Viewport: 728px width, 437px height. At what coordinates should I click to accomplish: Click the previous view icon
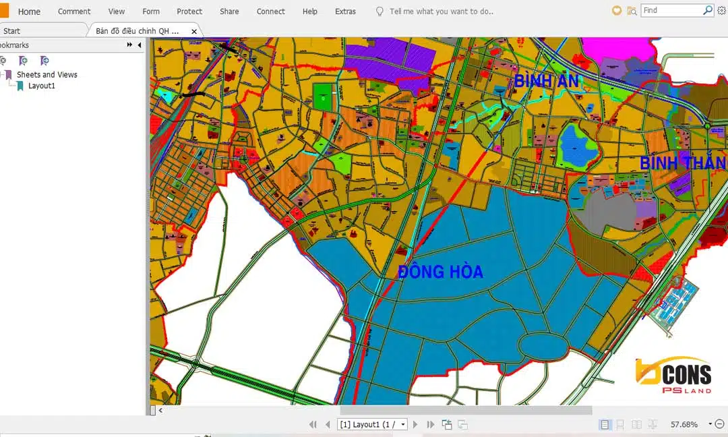[447, 424]
